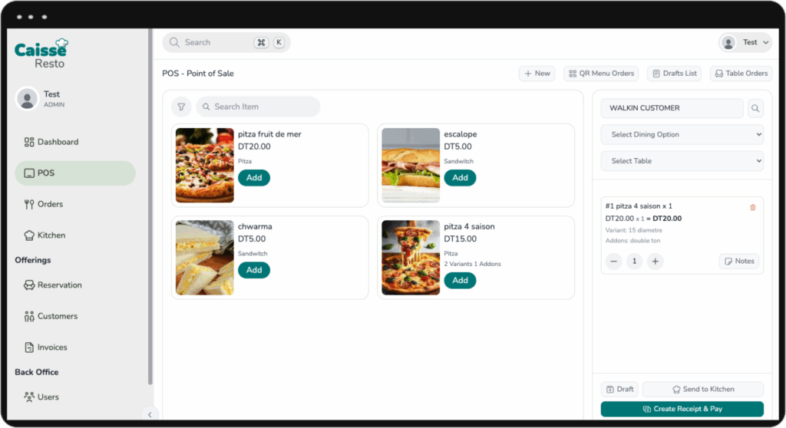Viewport: 786px width, 428px height.
Task: Click Create Receipt & Pay
Action: (682, 409)
